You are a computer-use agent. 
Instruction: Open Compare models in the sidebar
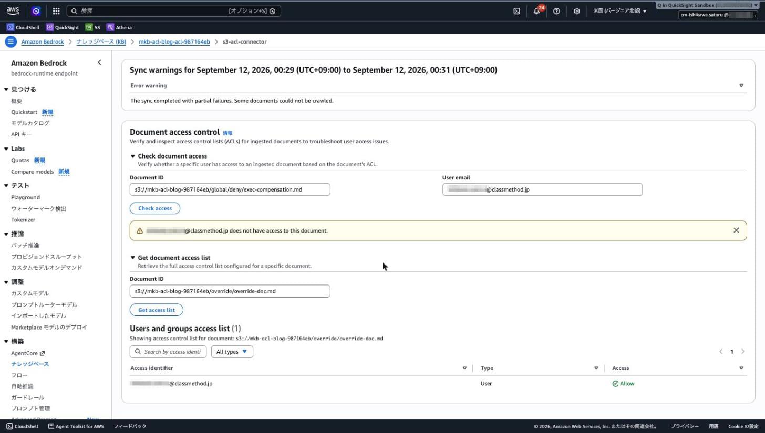tap(32, 172)
